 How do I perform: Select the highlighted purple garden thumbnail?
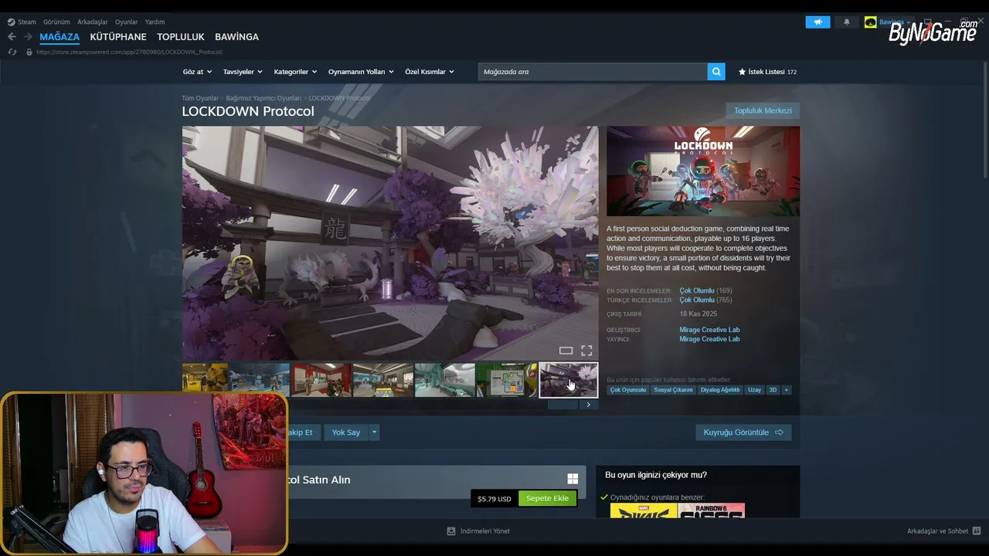point(569,380)
